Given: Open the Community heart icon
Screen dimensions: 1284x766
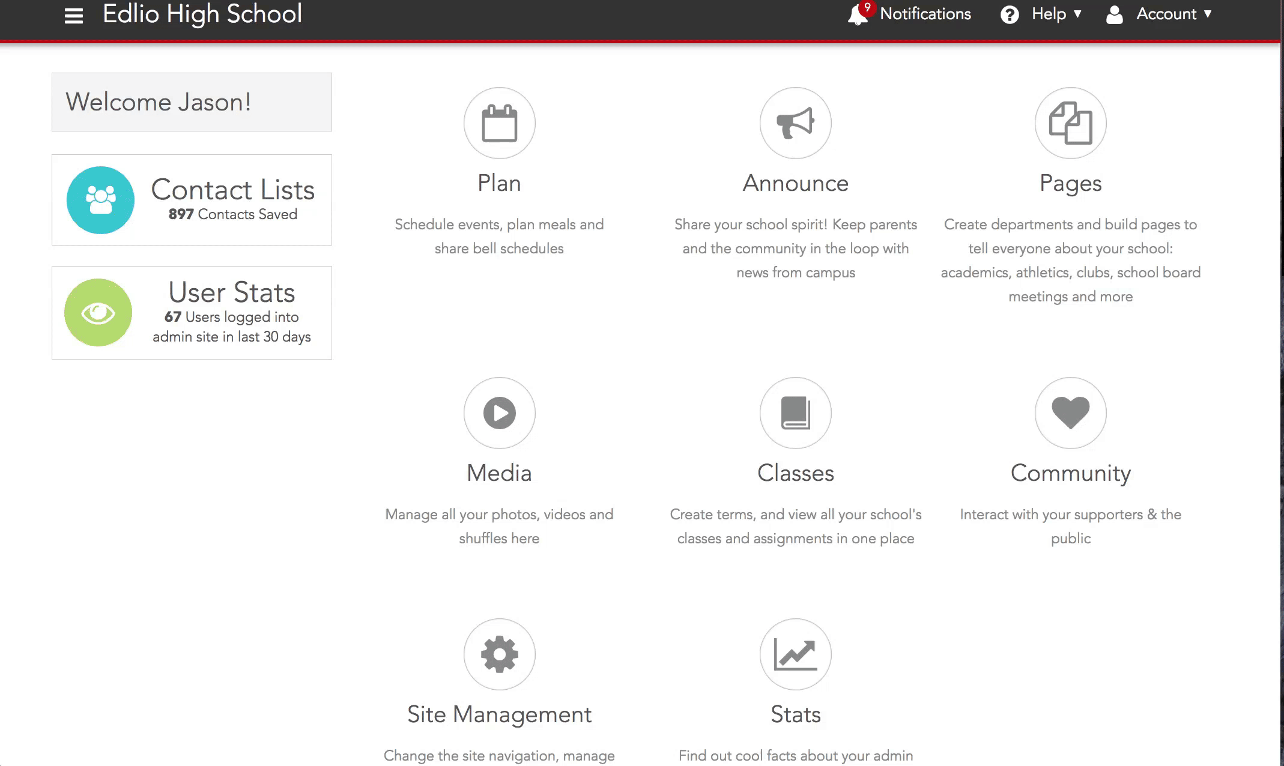Looking at the screenshot, I should point(1070,413).
